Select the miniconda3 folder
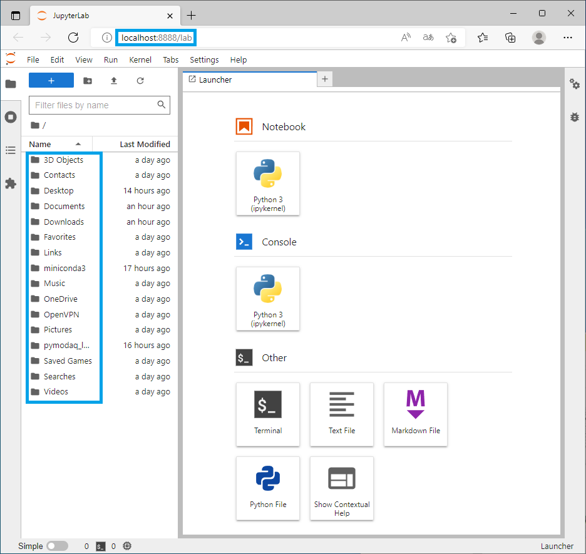586x554 pixels. pyautogui.click(x=100, y=268)
